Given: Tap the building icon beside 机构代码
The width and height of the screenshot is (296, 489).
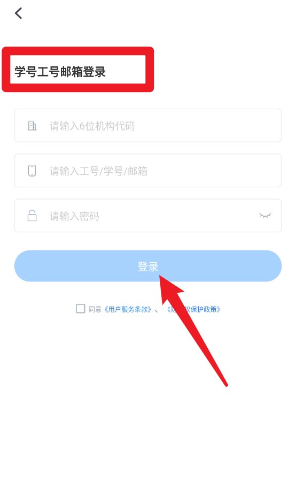Looking at the screenshot, I should [x=32, y=126].
